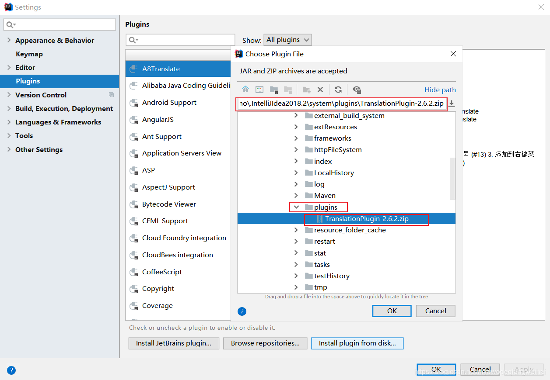Click search magnifier icon in plugins search box
This screenshot has height=380, width=550.
coord(133,40)
